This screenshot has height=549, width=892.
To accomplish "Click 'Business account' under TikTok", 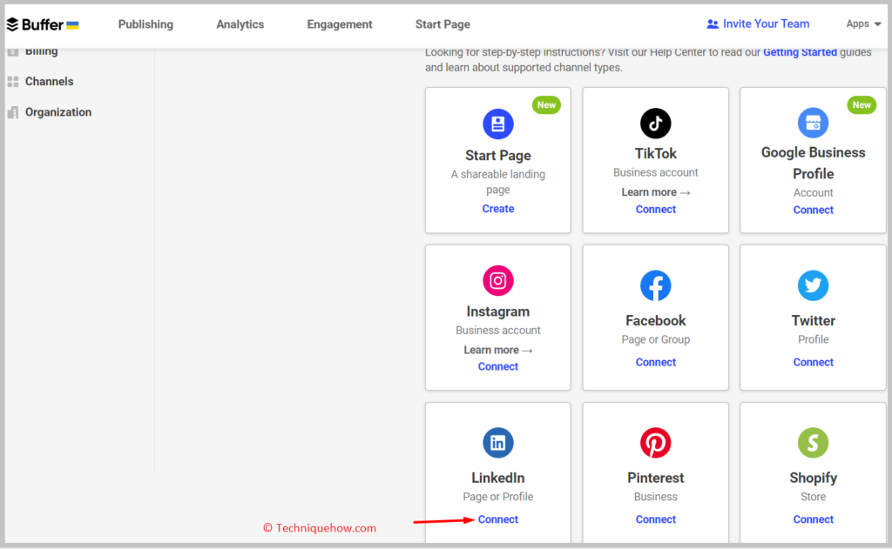I will click(x=655, y=172).
